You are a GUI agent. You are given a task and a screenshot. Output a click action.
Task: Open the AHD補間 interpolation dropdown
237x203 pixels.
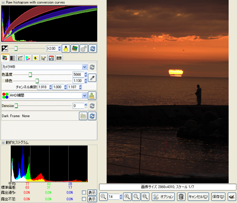(48, 95)
